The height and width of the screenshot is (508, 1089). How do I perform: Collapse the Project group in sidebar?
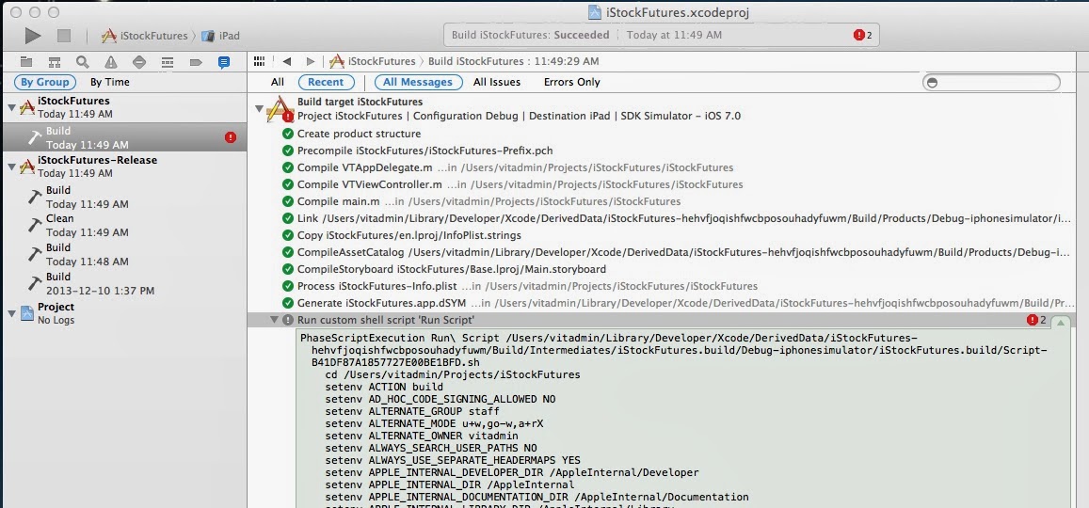[x=12, y=313]
